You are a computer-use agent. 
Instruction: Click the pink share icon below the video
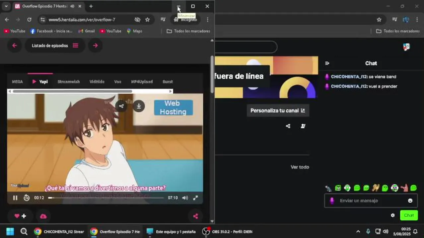[195, 216]
